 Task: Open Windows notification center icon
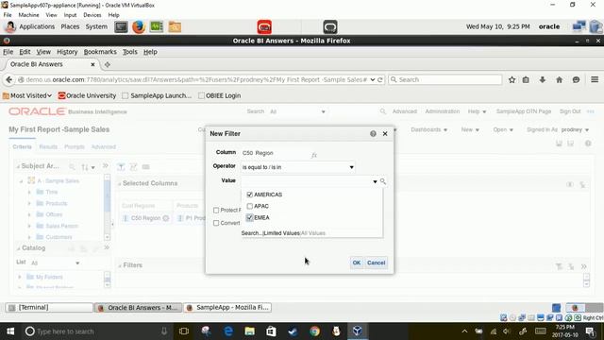[x=590, y=331]
